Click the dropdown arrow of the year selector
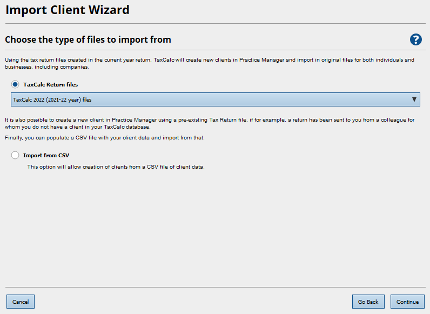 (414, 99)
